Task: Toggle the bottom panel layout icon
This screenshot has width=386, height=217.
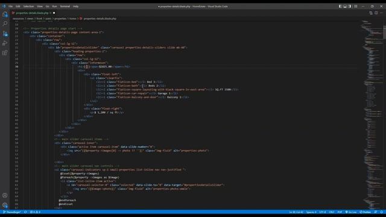Action: point(345,6)
